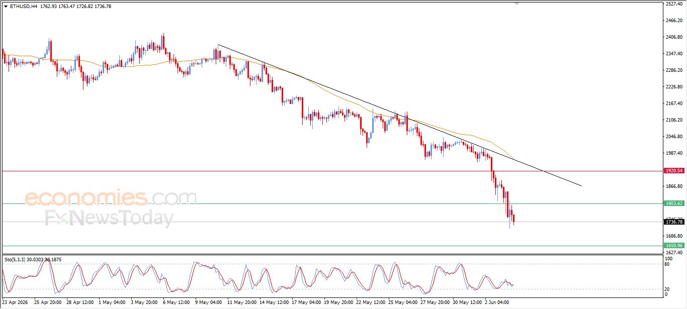Click the black 1736.78 current price label
The width and height of the screenshot is (687, 309).
(674, 222)
